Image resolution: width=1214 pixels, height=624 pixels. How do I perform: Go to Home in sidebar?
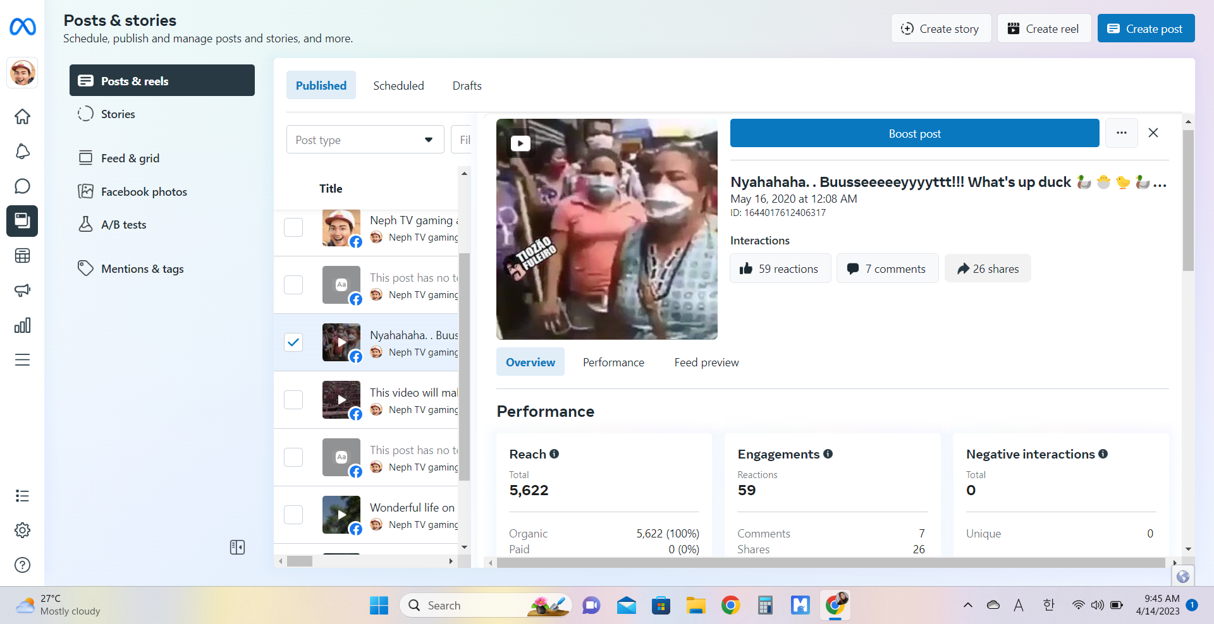click(22, 117)
